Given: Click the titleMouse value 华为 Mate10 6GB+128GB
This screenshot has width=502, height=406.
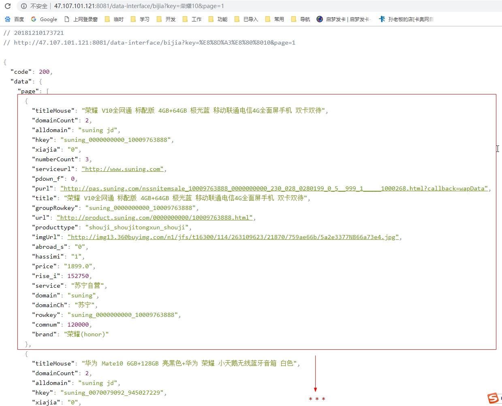Looking at the screenshot, I should click(x=189, y=363).
